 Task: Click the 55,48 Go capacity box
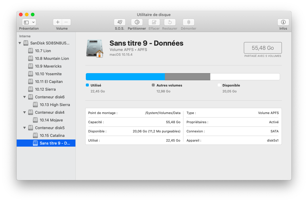click(x=263, y=48)
